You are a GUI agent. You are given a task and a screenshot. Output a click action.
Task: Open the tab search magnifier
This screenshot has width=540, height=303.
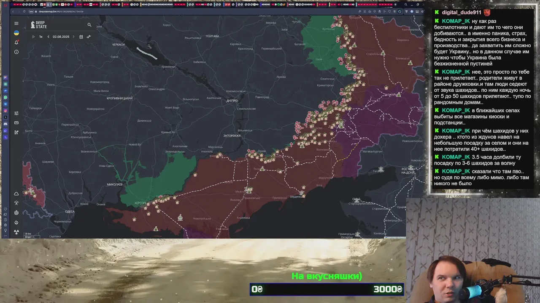tap(406, 4)
